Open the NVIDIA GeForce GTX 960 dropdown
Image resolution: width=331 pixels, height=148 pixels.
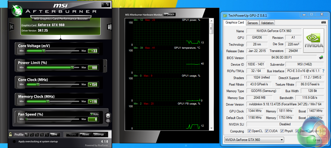[x=254, y=140]
